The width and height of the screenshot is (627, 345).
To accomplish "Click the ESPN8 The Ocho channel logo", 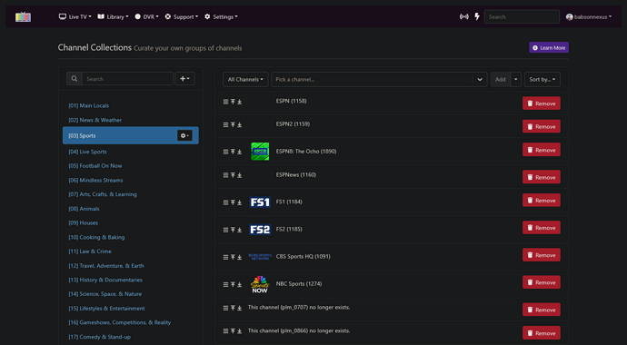I will [260, 152].
